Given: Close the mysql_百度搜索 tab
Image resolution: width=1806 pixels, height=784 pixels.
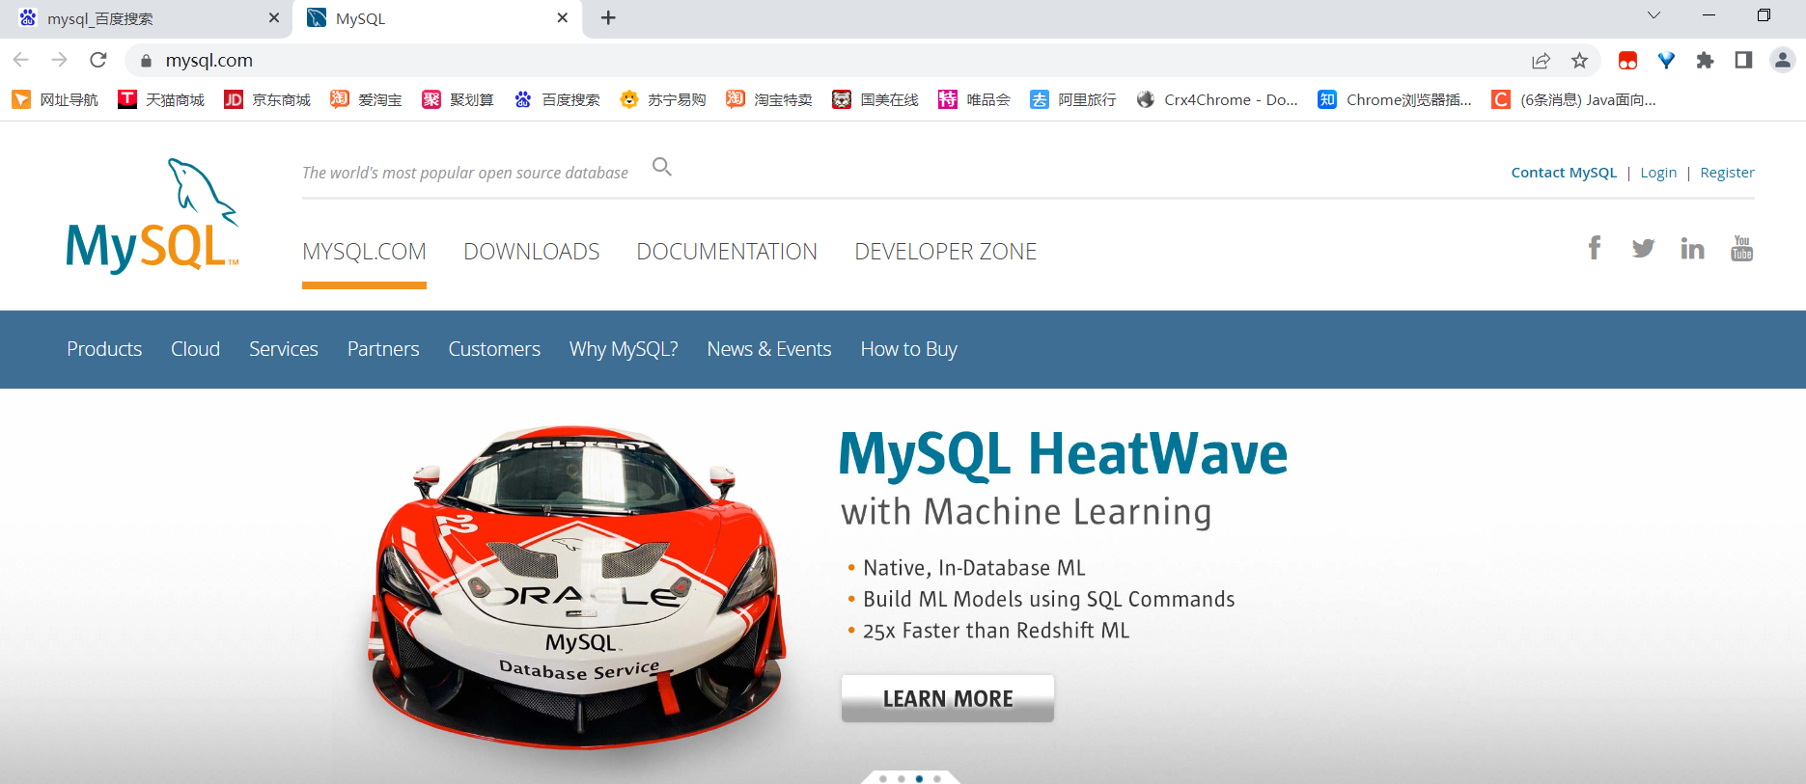Looking at the screenshot, I should point(273,18).
